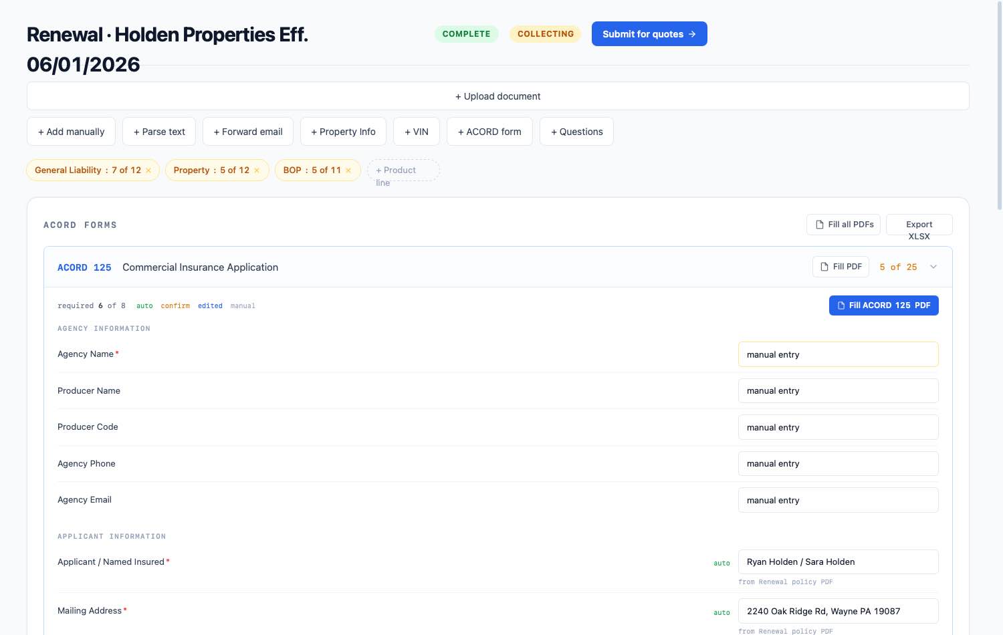Click the Fill PDF button in ACORD 125 header
1003x635 pixels.
[841, 267]
